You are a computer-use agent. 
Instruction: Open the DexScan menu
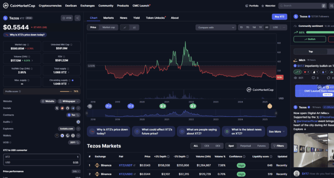coord(71,6)
